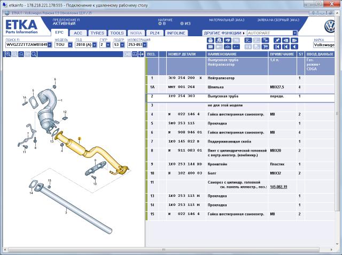Switch to the PL24 tab
The width and height of the screenshot is (342, 255).
[154, 33]
